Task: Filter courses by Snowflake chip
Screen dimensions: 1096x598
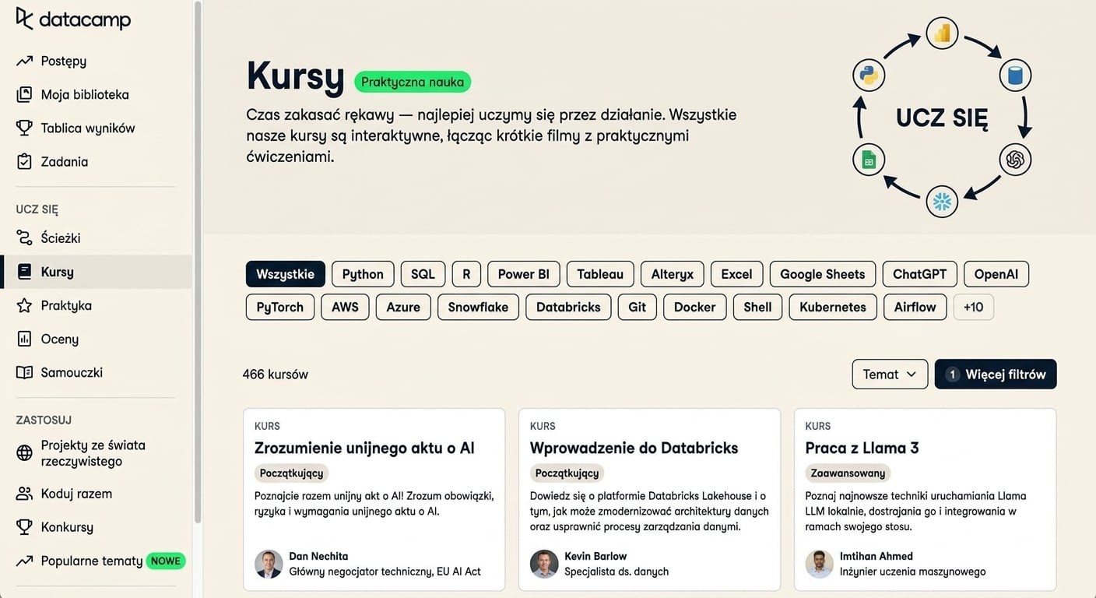Action: (478, 307)
